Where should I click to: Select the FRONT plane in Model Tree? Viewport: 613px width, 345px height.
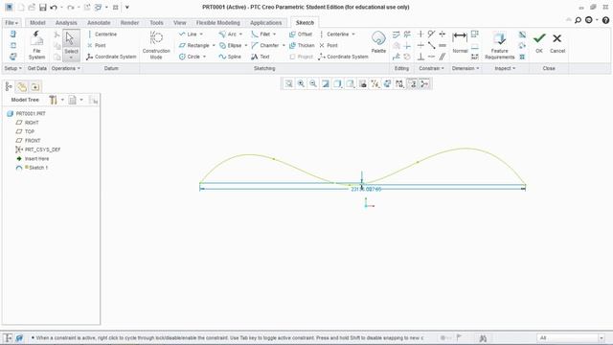tap(28, 141)
